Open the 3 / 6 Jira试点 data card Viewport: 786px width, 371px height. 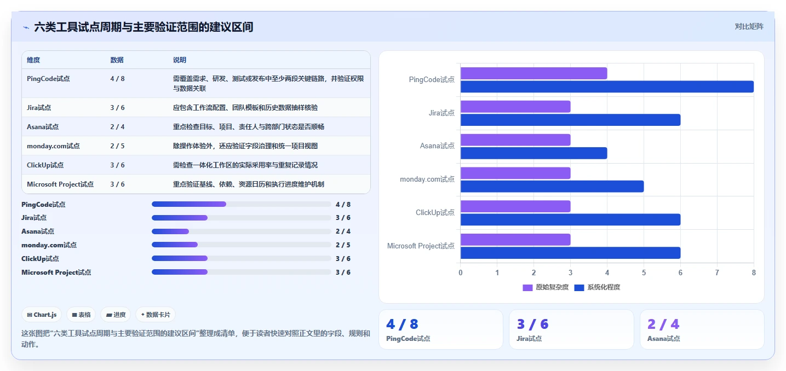pyautogui.click(x=571, y=329)
